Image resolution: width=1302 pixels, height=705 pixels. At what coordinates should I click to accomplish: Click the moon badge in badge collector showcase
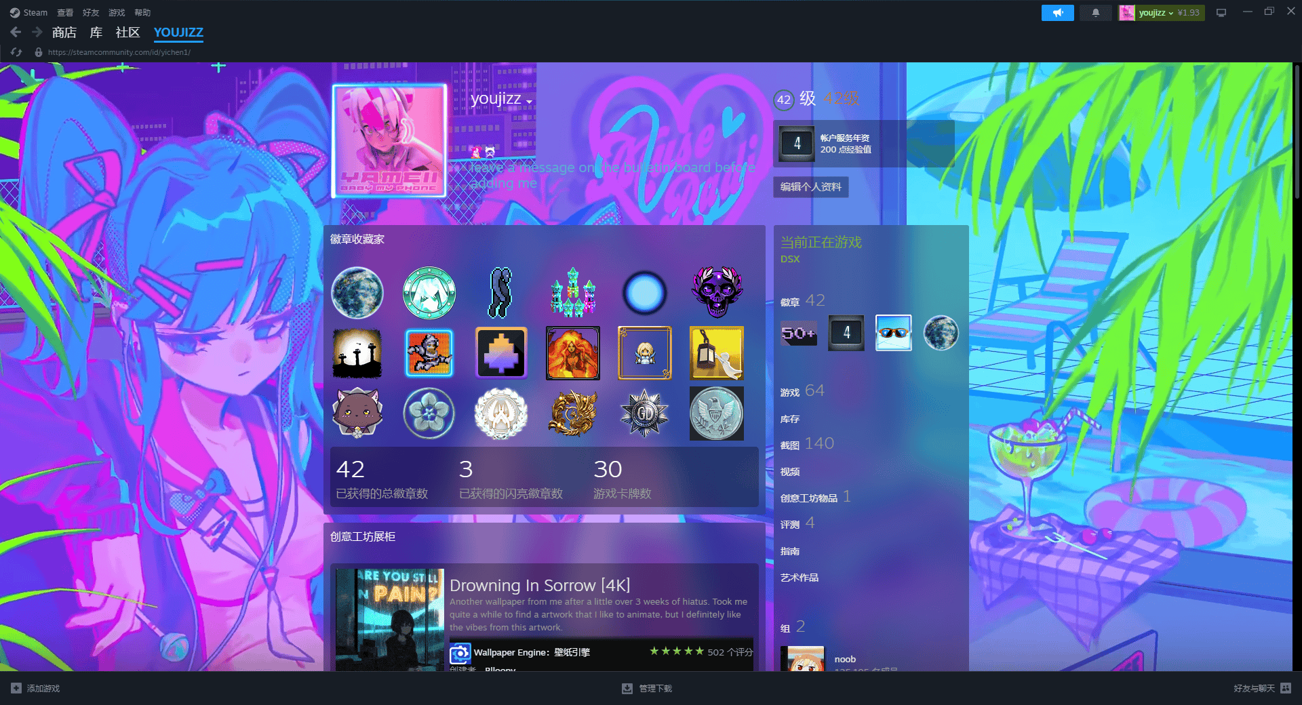[x=357, y=293]
